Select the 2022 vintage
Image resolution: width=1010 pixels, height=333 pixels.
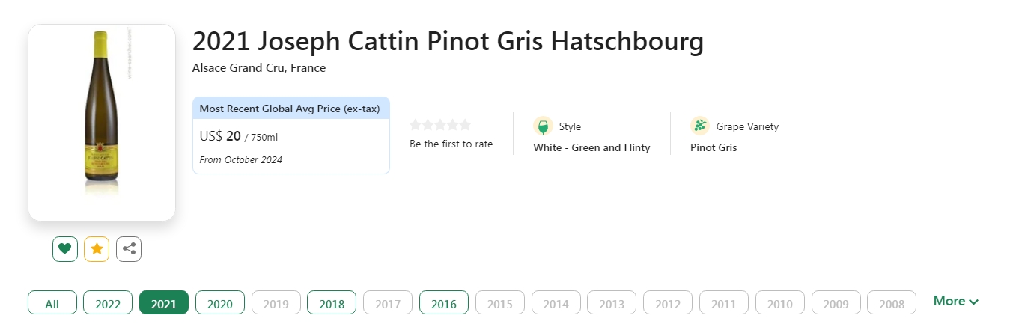(108, 303)
